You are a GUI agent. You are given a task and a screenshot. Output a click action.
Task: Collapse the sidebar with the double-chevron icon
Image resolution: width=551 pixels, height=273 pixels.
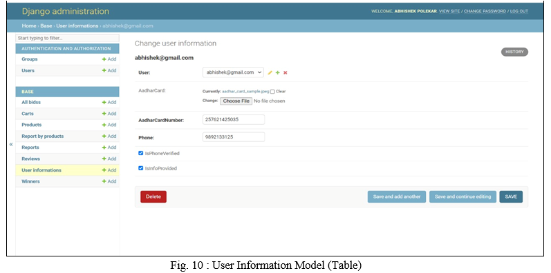pyautogui.click(x=11, y=144)
